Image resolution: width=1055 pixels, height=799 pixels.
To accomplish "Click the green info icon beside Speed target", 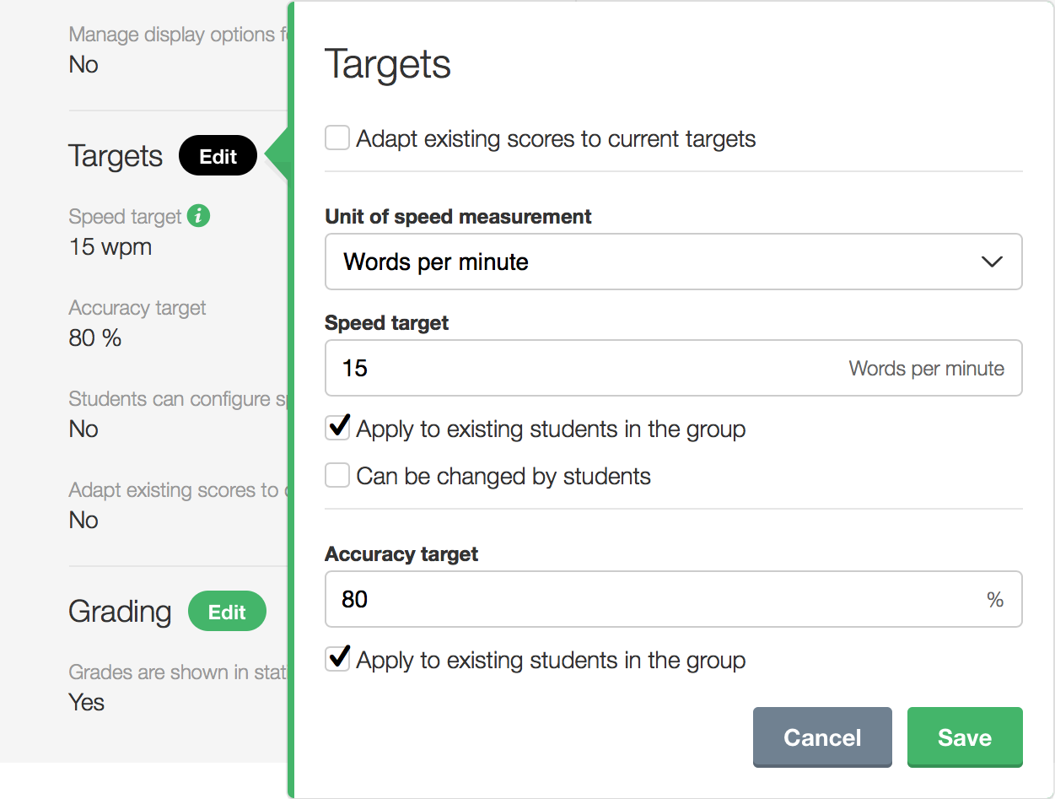I will [x=198, y=216].
